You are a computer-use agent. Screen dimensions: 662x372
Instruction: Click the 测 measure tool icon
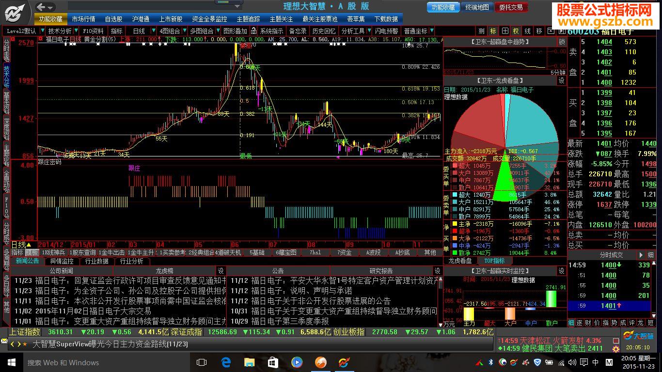pos(481,31)
